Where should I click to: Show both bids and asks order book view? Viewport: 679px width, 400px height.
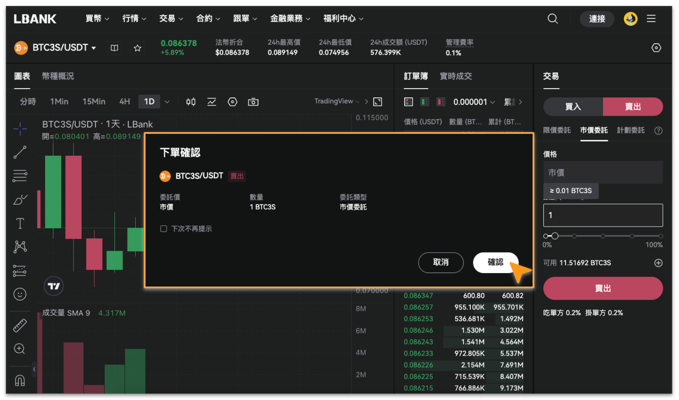409,102
